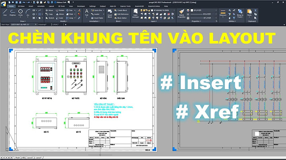Click the Print icon in quick access toolbar

(x=38, y=2)
